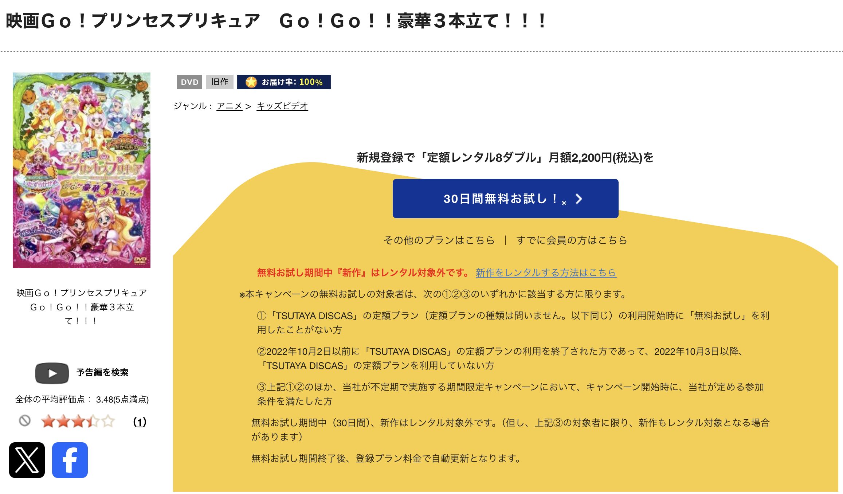Screen dimensions: 843x494
Task: Open the キッズビデオ genre link
Action: pos(282,106)
